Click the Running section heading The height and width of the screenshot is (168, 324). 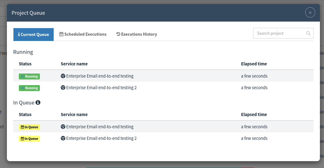pos(23,52)
